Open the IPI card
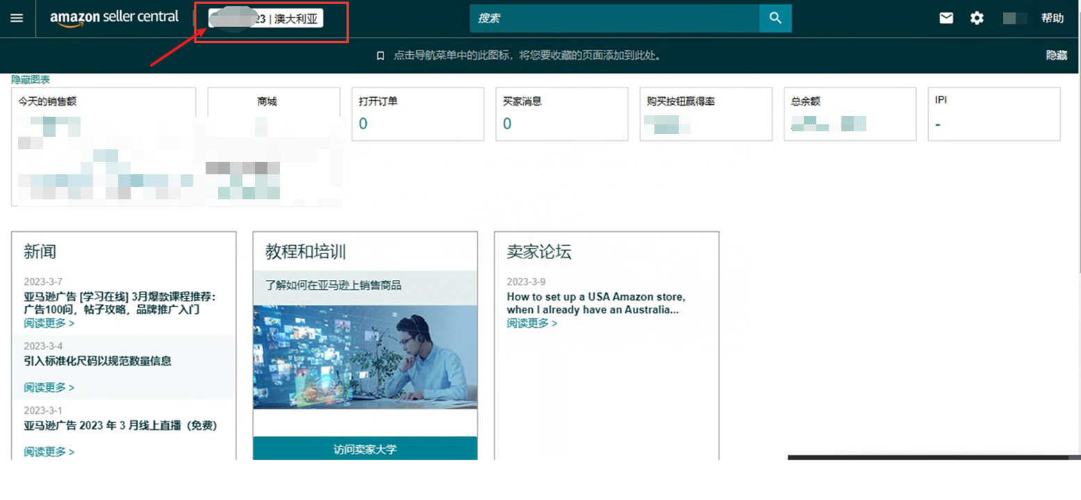Image resolution: width=1081 pixels, height=500 pixels. click(994, 114)
